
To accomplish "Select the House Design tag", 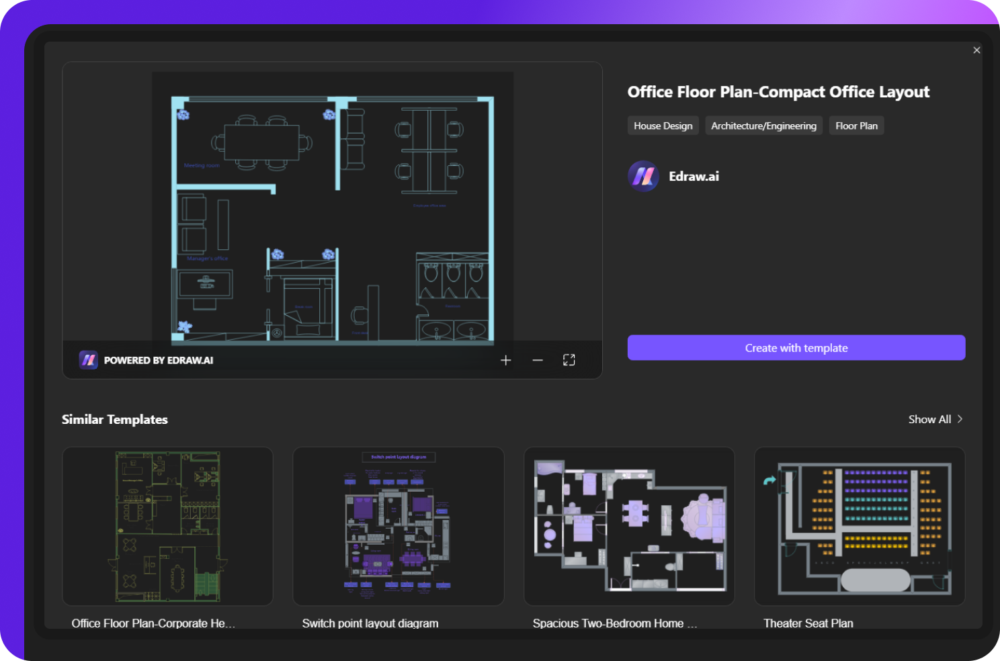I will pos(663,125).
